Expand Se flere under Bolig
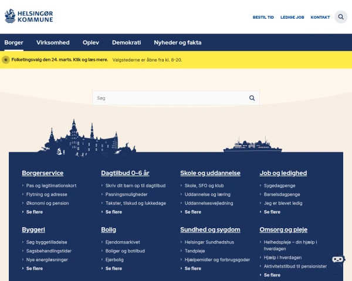This screenshot has width=352, height=281. pos(114,269)
